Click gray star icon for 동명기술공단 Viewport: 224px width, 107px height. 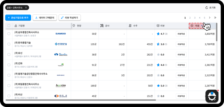(x=158, y=75)
